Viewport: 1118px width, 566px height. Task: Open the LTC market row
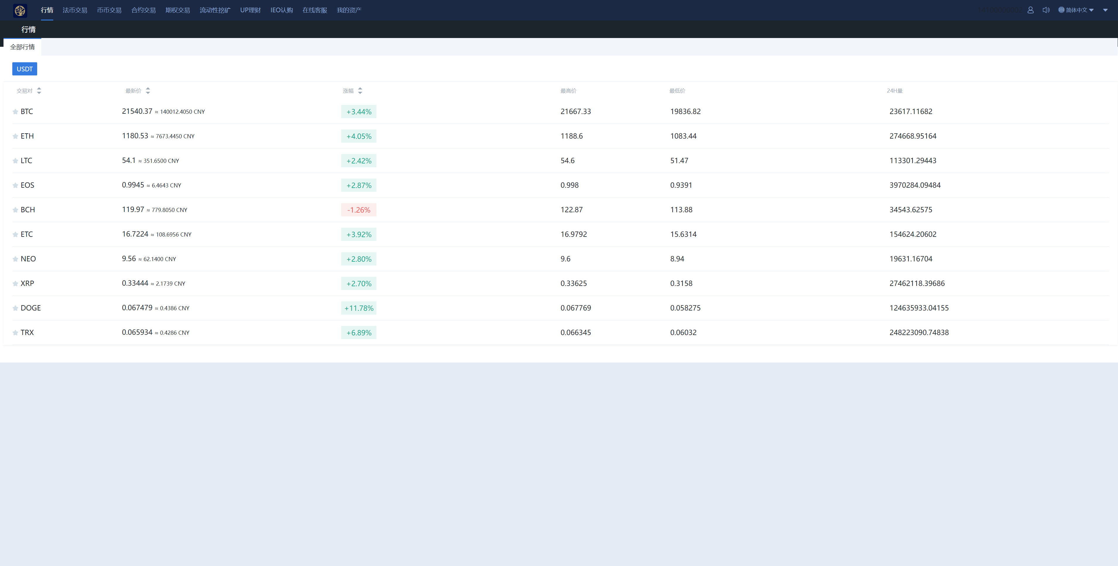point(26,161)
